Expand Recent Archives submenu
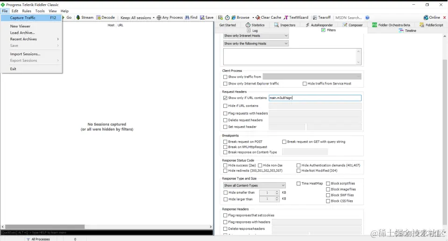Viewport: 448px width, 241px height. coord(31,39)
